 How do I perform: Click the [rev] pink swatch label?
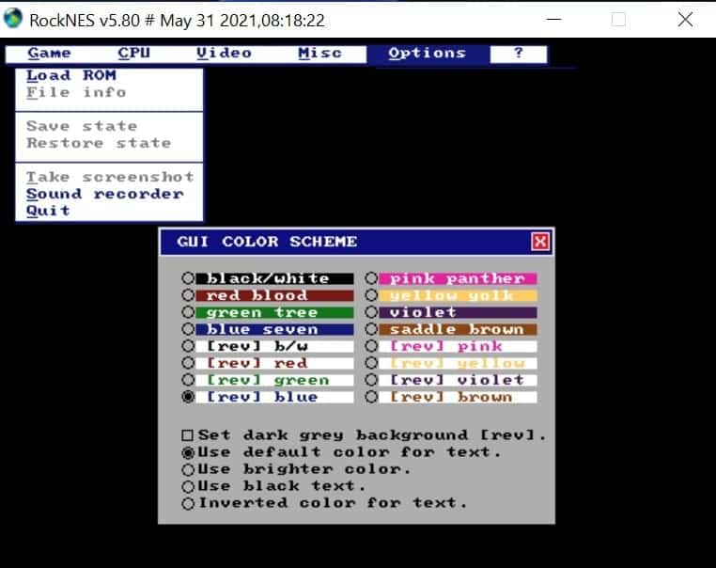(458, 346)
